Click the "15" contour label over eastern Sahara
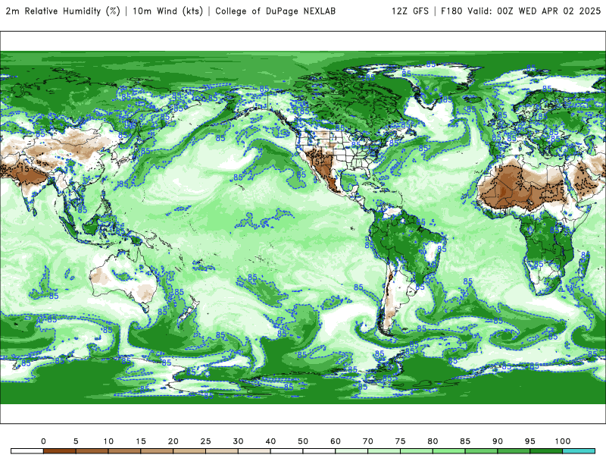 point(560,190)
